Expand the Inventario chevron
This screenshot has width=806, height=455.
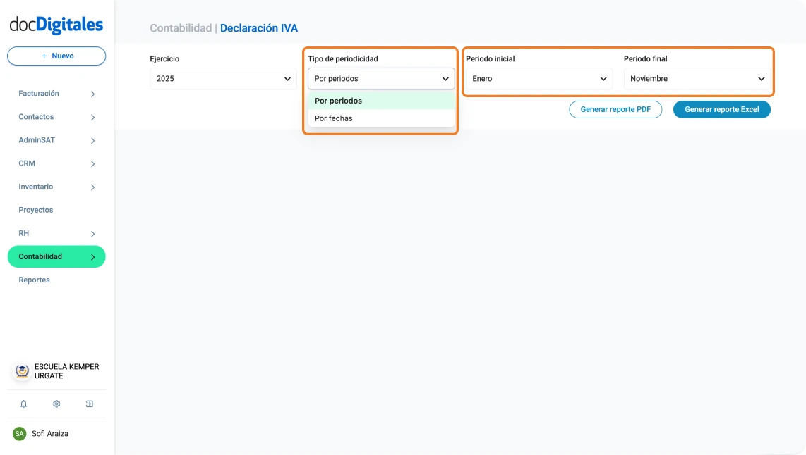tap(92, 187)
